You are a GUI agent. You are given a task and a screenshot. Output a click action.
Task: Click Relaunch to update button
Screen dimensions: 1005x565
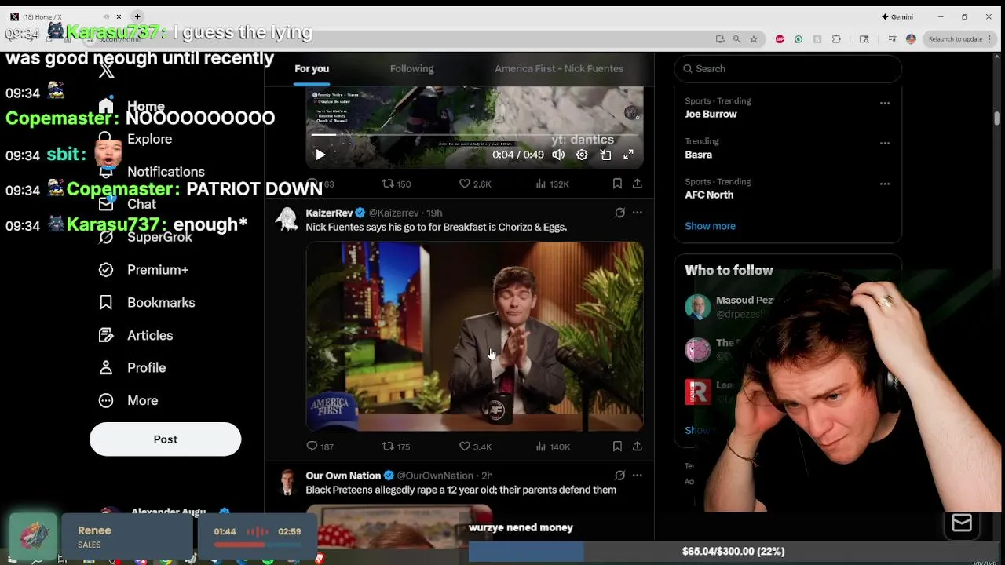(955, 39)
